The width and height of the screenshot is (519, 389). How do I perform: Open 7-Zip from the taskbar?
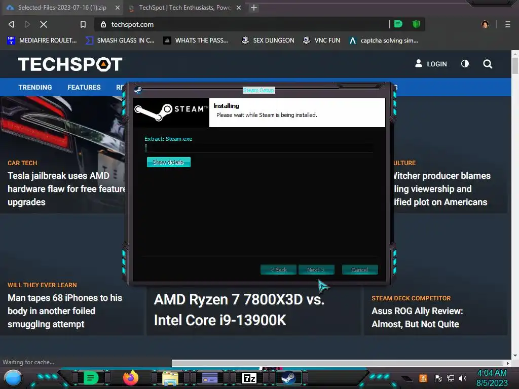tap(249, 378)
